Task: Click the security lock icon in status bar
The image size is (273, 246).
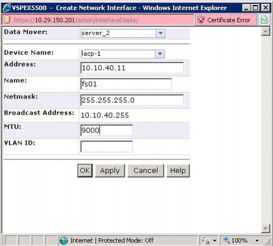Action: pyautogui.click(x=206, y=240)
